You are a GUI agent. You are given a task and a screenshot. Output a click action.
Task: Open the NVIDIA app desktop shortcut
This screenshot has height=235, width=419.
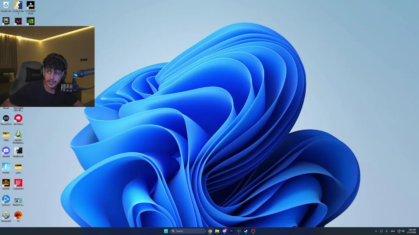(30, 21)
